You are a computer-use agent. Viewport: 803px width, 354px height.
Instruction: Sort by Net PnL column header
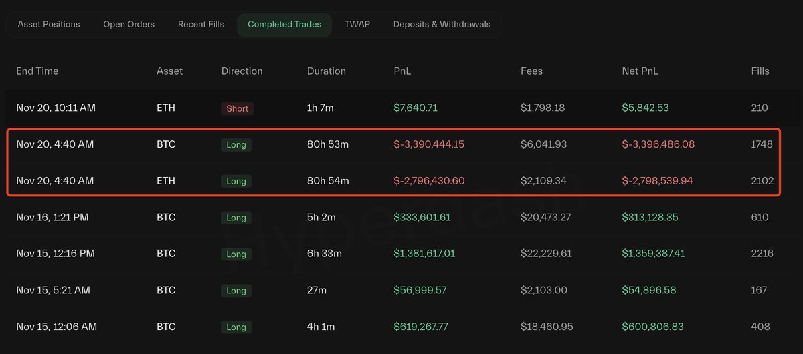(640, 71)
